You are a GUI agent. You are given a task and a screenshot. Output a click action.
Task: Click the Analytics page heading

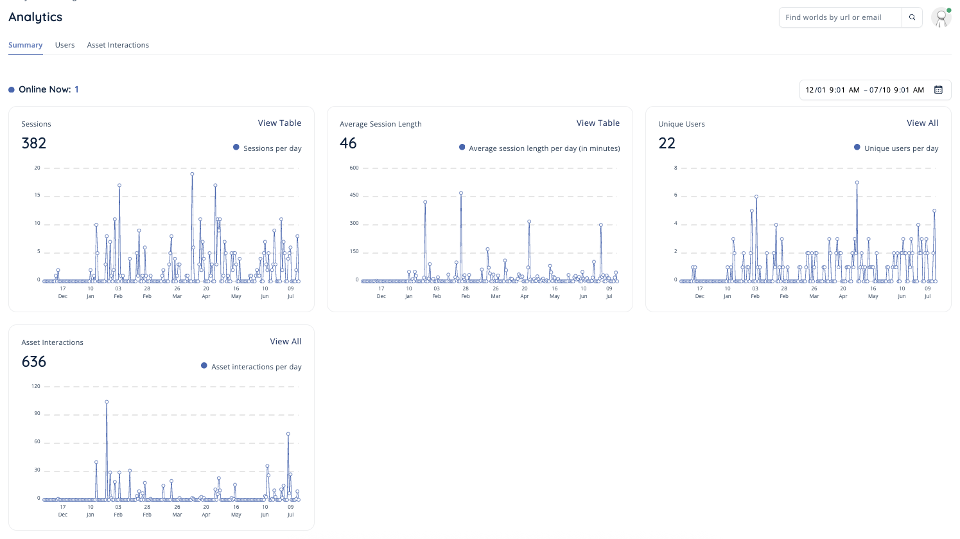pos(35,17)
